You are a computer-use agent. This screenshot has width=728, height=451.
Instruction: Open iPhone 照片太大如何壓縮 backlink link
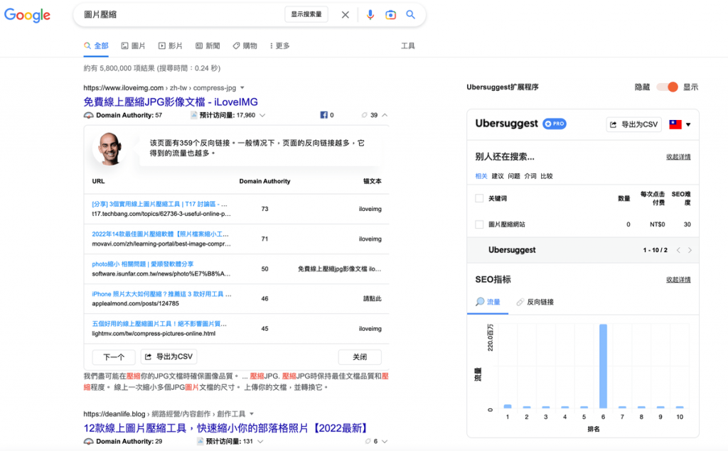click(x=161, y=294)
